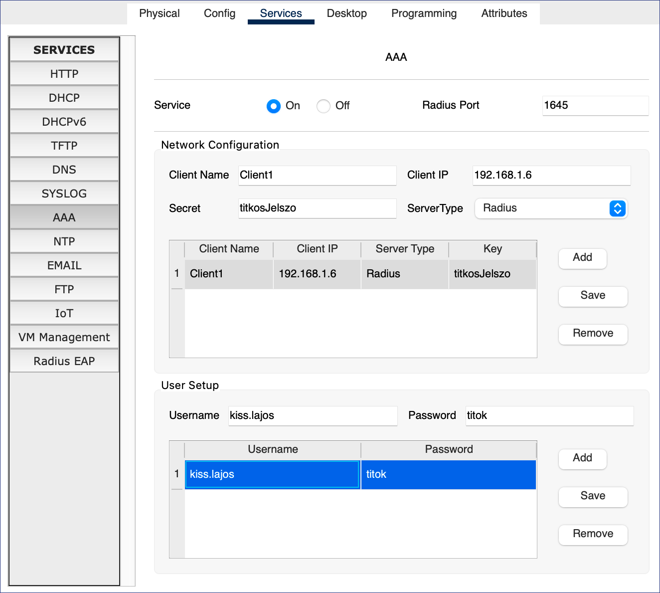Screen dimensions: 660x593
Task: Select Client1 cell in client table
Action: pos(229,274)
